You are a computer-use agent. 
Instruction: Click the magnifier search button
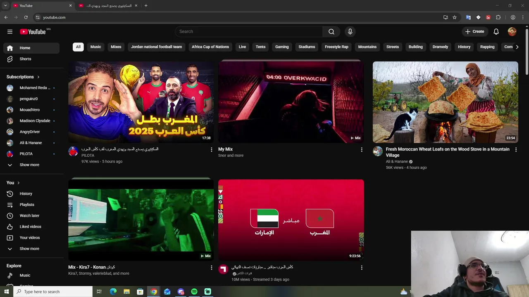click(331, 31)
